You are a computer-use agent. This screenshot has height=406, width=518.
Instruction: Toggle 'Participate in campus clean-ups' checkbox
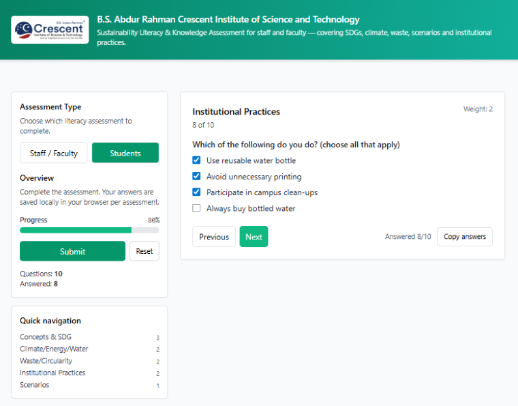click(x=196, y=192)
